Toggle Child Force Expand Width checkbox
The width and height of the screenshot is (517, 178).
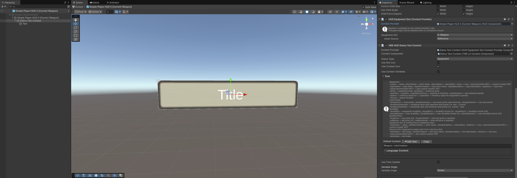438,14
